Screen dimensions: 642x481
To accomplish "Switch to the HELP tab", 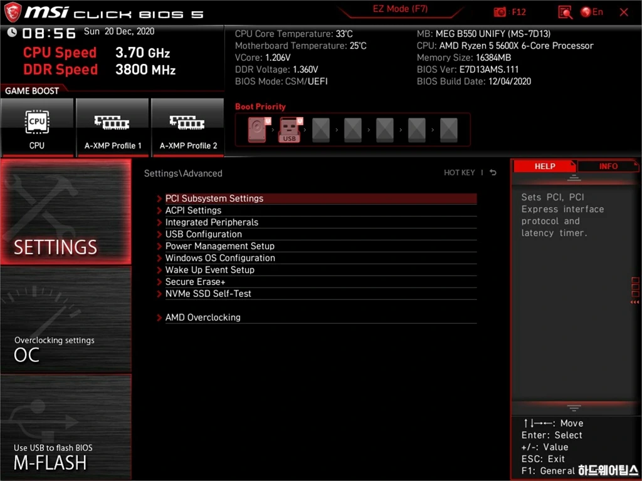I will coord(545,166).
